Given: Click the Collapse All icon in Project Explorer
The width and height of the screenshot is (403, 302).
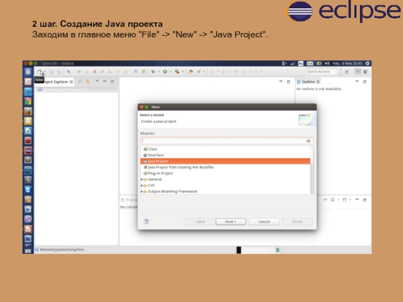Looking at the screenshot, I should tap(80, 82).
